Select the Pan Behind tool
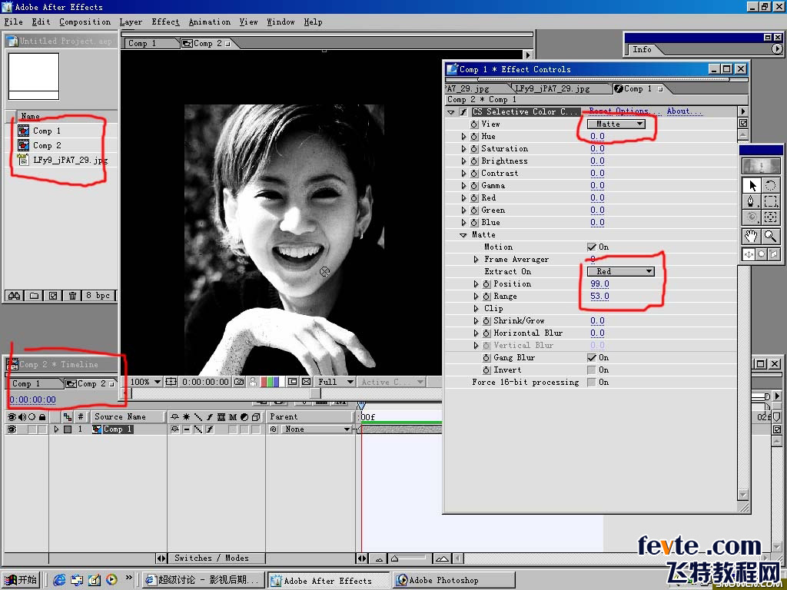Screen dimensions: 787x590 [770, 217]
